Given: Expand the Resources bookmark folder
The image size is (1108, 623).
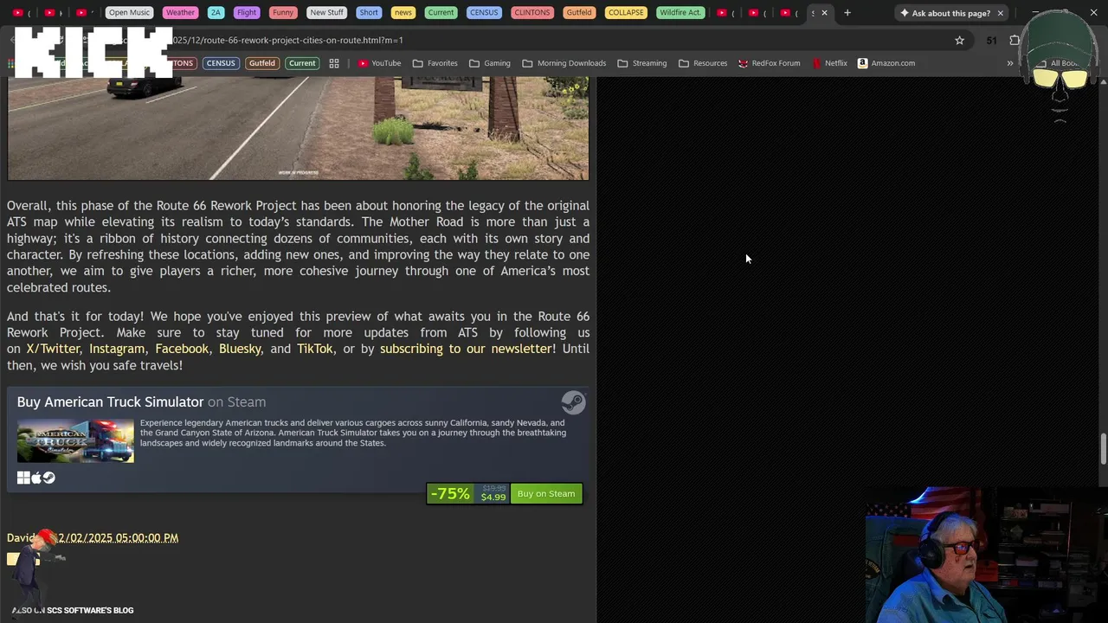Looking at the screenshot, I should pos(702,63).
